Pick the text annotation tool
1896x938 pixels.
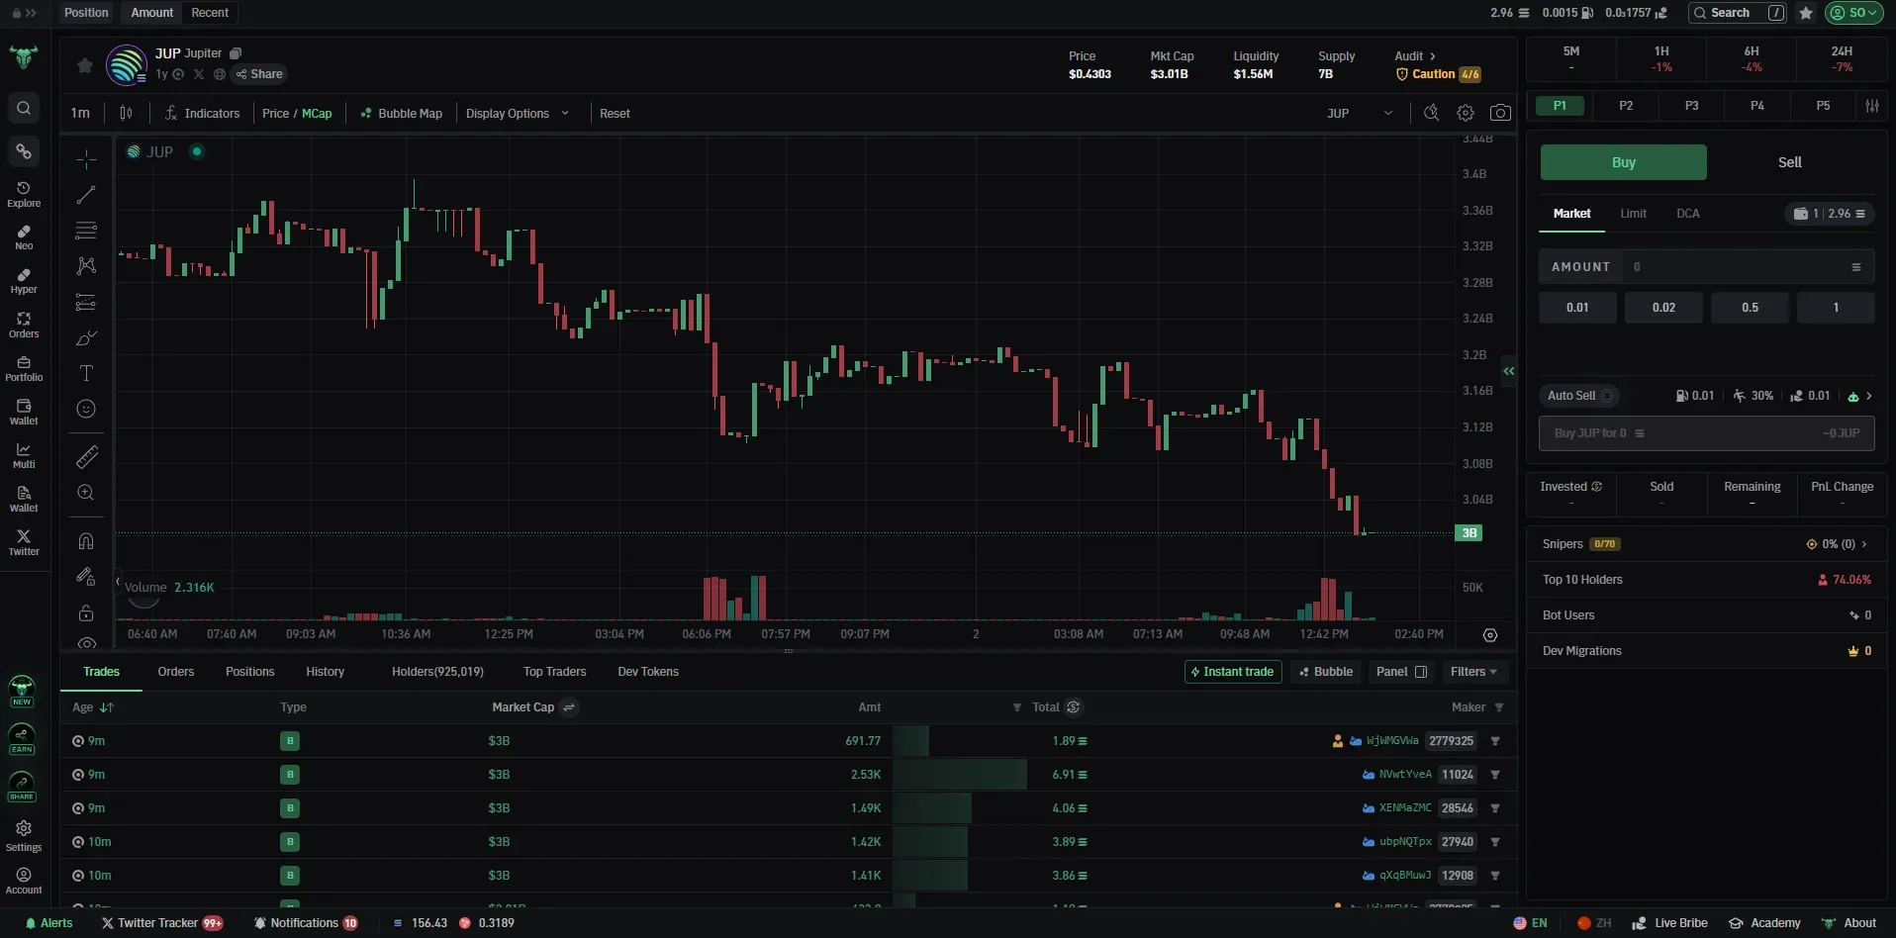pyautogui.click(x=86, y=373)
